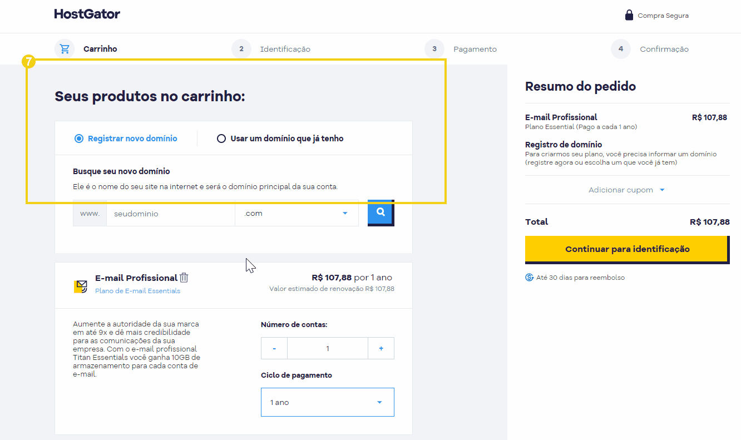741x440 pixels.
Task: Click Valor estimado de renovação text
Action: [332, 289]
